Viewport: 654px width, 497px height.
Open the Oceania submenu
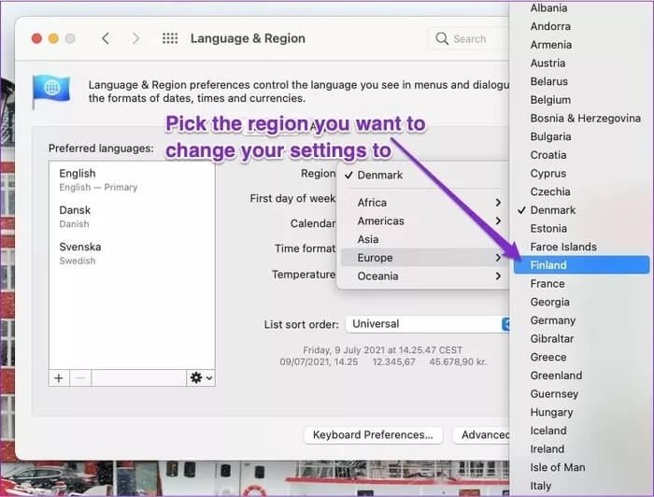click(425, 277)
